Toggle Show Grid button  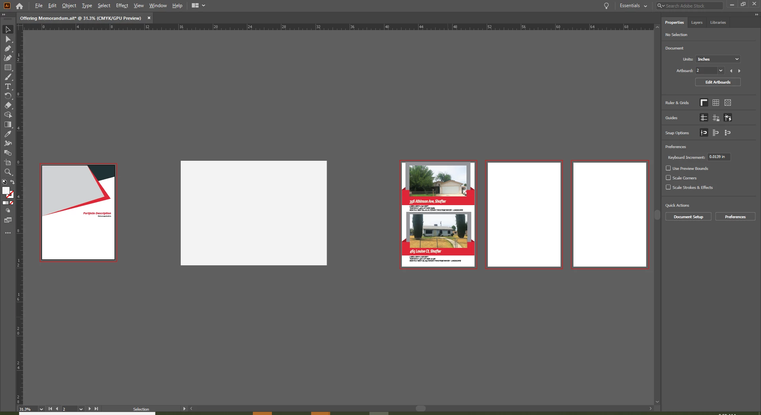[716, 103]
